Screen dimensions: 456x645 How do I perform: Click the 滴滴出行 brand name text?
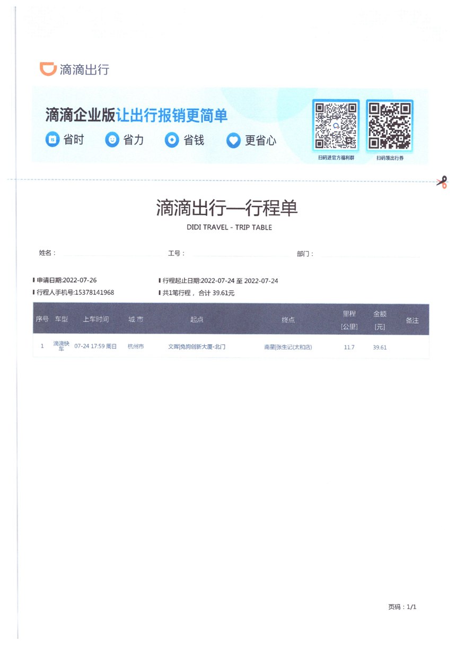(x=85, y=69)
